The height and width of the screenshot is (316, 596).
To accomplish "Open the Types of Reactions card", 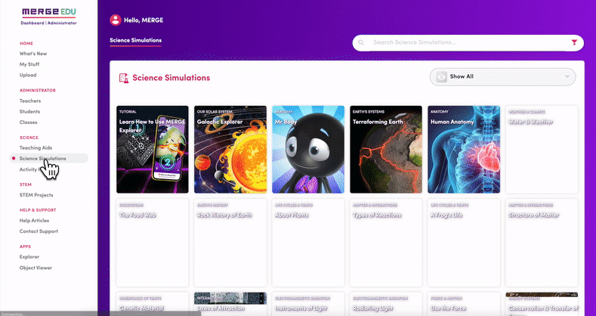I will tap(386, 243).
